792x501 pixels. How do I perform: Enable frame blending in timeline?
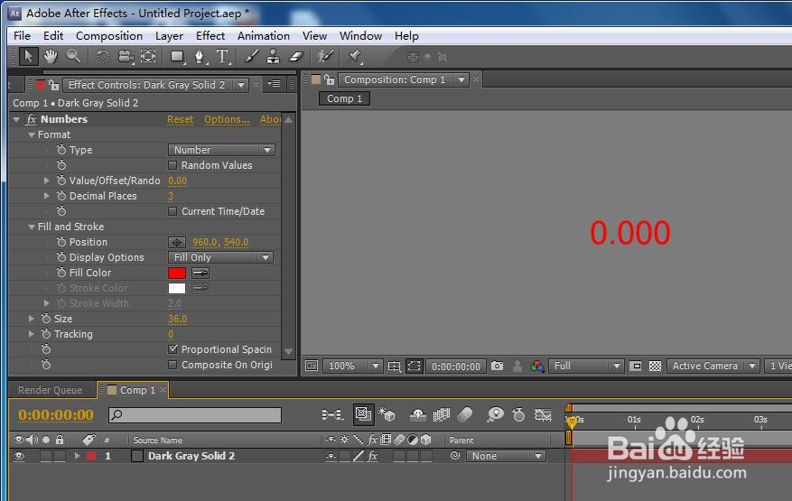tap(442, 415)
